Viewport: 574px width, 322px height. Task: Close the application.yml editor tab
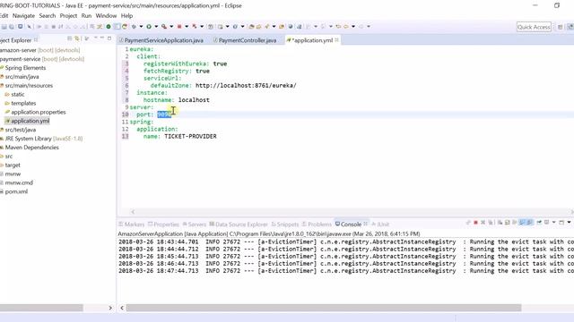[337, 39]
